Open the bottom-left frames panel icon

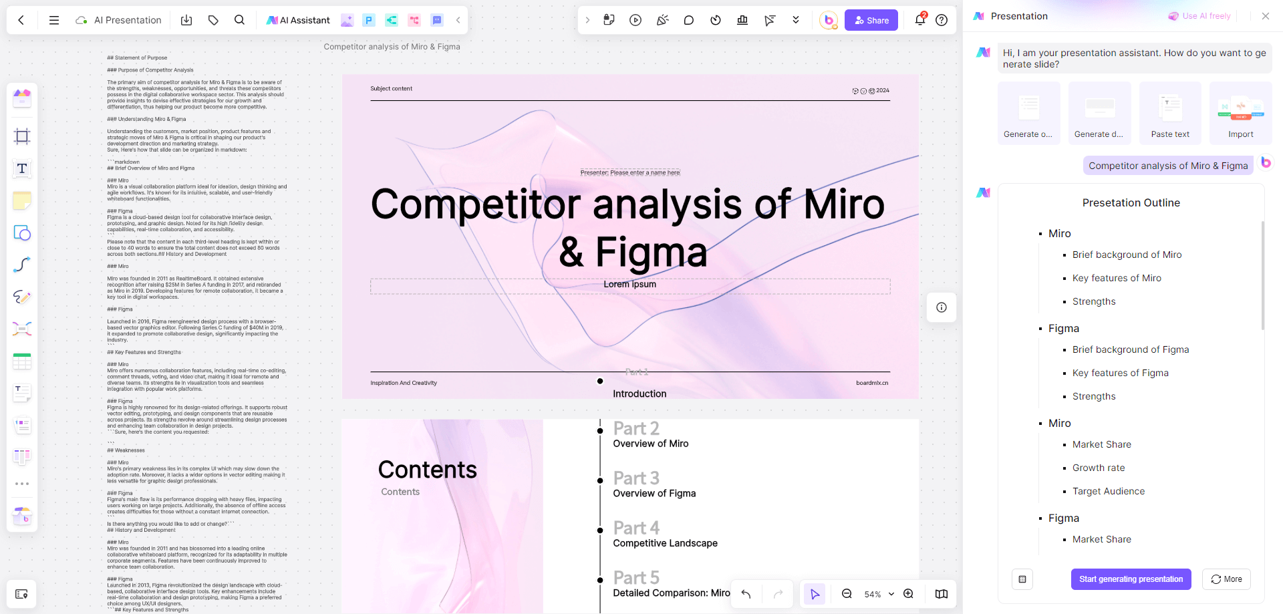pyautogui.click(x=21, y=594)
